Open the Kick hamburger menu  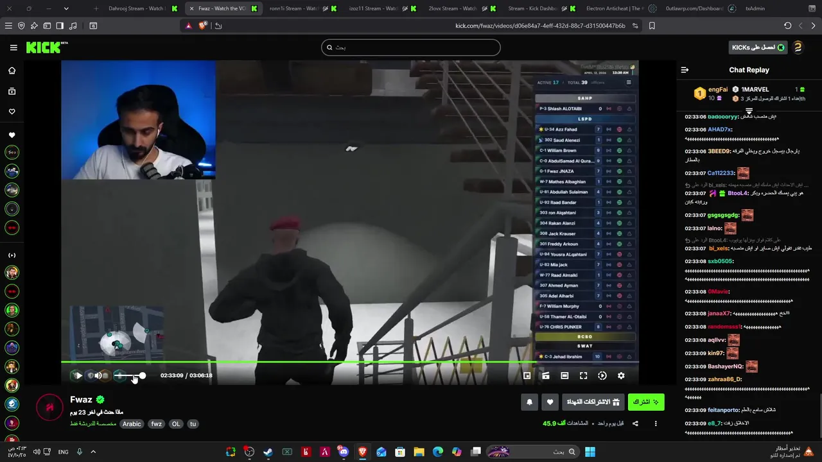pos(13,47)
